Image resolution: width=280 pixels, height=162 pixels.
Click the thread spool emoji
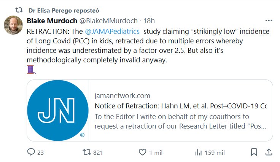pos(31,69)
